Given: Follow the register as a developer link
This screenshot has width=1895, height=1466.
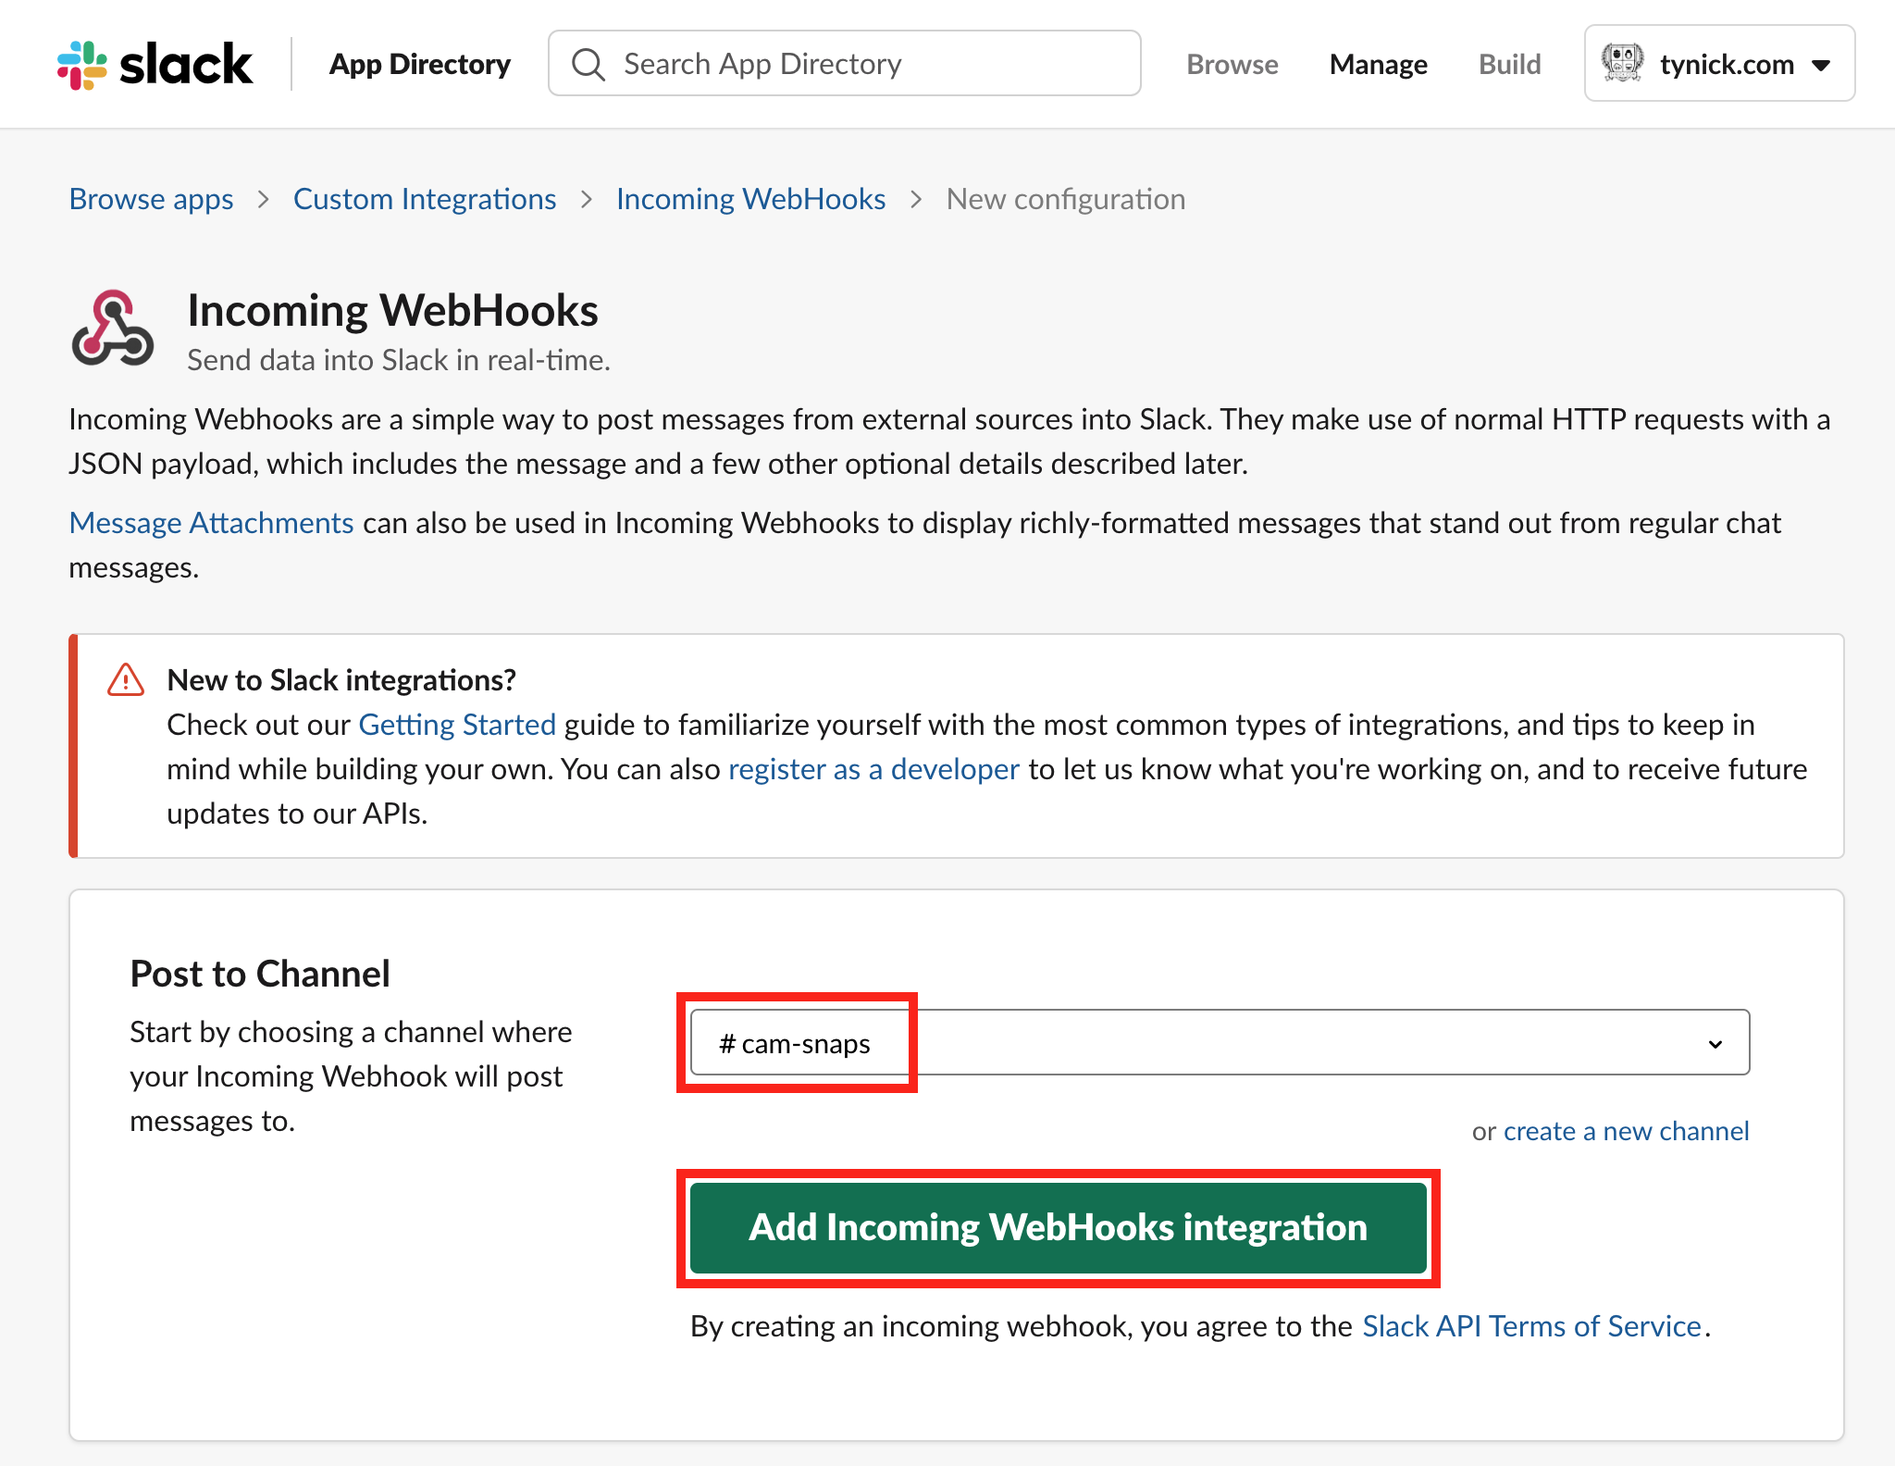Looking at the screenshot, I should tap(874, 769).
